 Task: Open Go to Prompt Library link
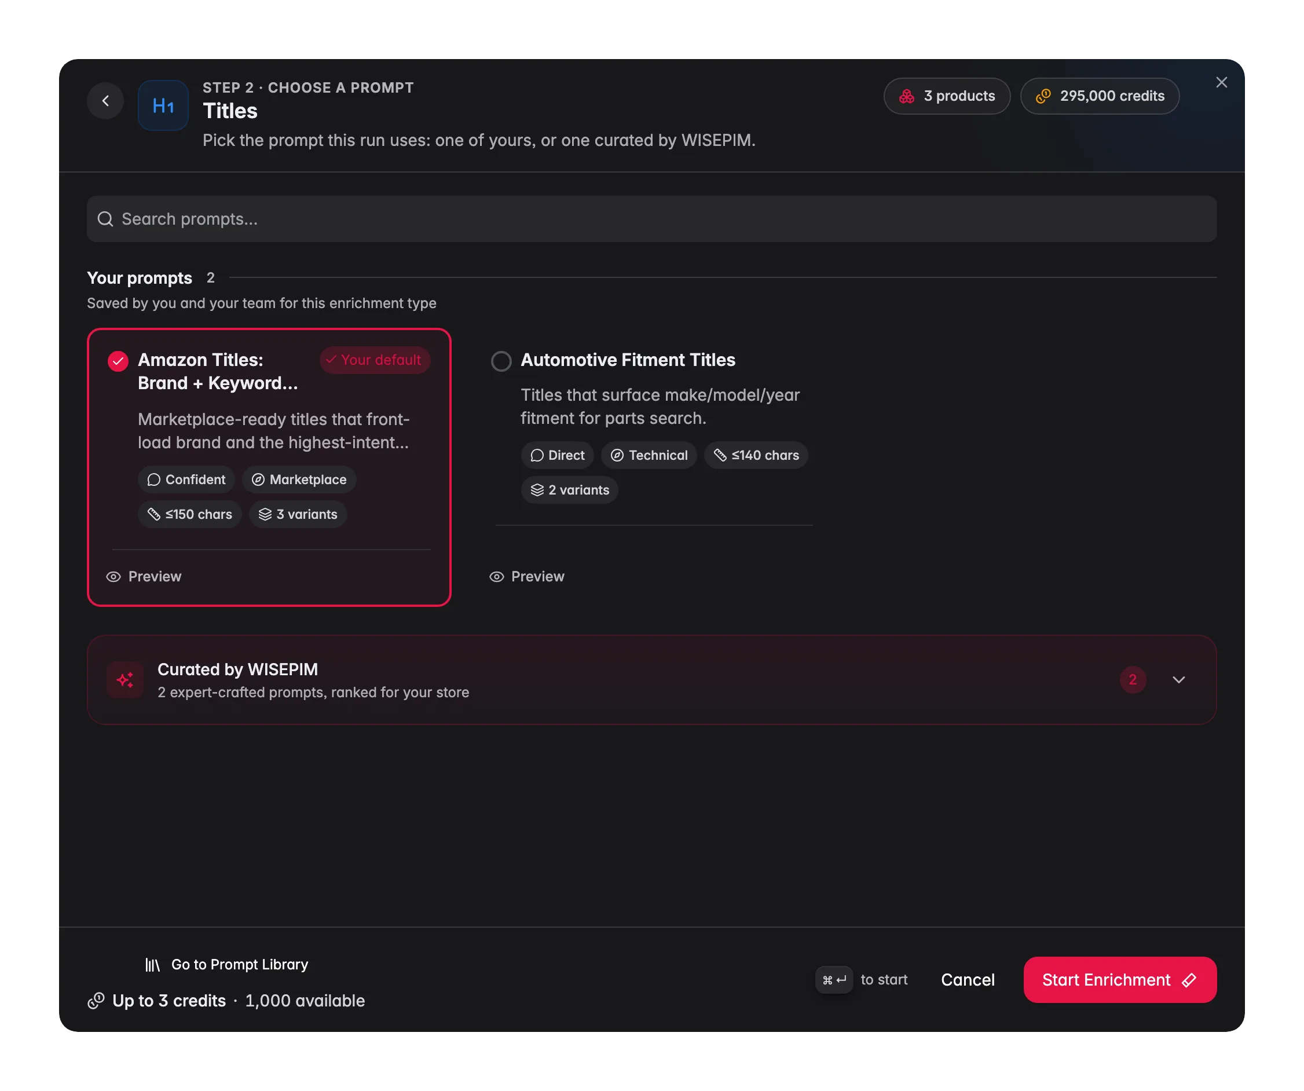click(x=226, y=965)
